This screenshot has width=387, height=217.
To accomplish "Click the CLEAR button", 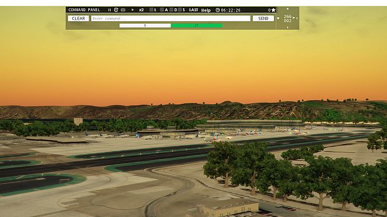I will click(x=78, y=18).
